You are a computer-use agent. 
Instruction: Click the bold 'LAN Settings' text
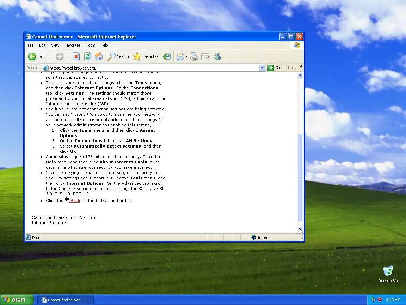(137, 141)
